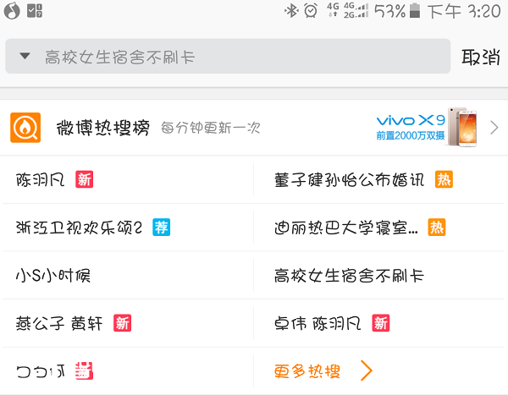508x395 pixels.
Task: Tap 取消 to cancel search
Action: (x=481, y=58)
